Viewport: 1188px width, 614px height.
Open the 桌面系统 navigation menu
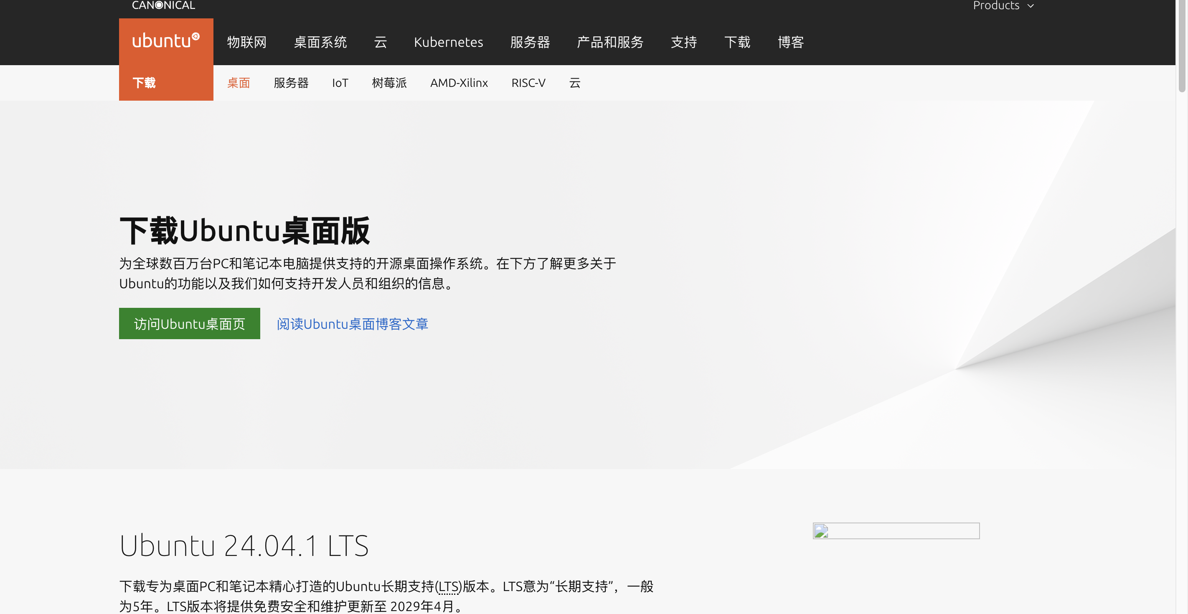tap(320, 42)
